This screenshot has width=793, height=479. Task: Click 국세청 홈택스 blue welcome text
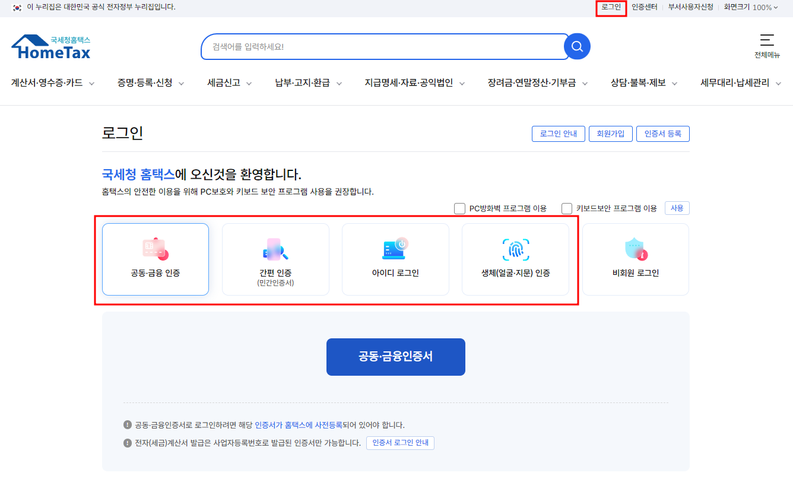tap(138, 175)
